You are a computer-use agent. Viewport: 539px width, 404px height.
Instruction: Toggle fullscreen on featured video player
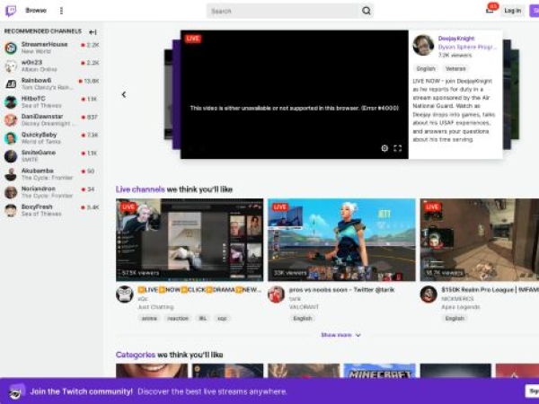pos(398,148)
